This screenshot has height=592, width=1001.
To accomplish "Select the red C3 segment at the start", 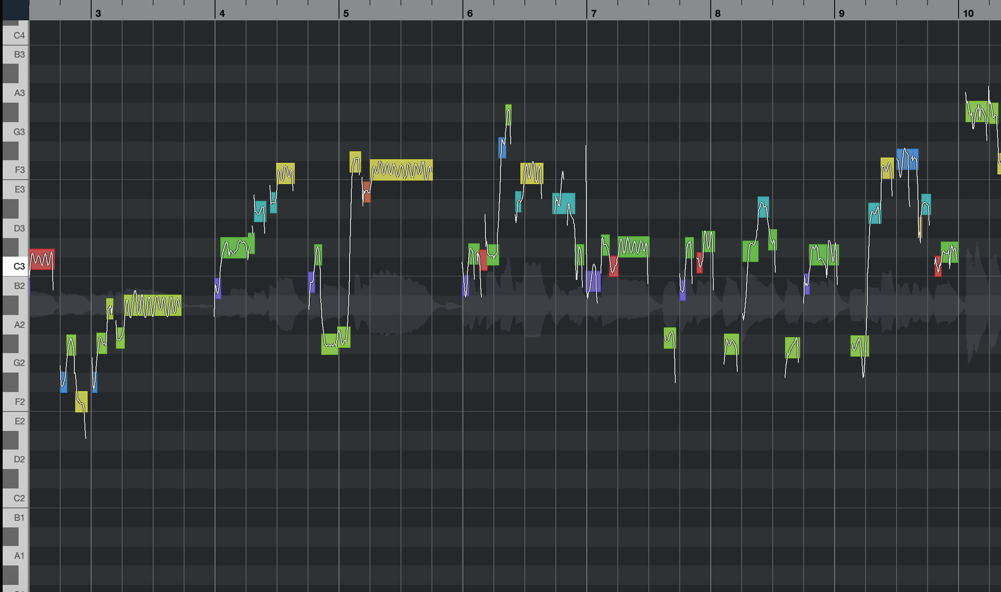I will point(42,259).
